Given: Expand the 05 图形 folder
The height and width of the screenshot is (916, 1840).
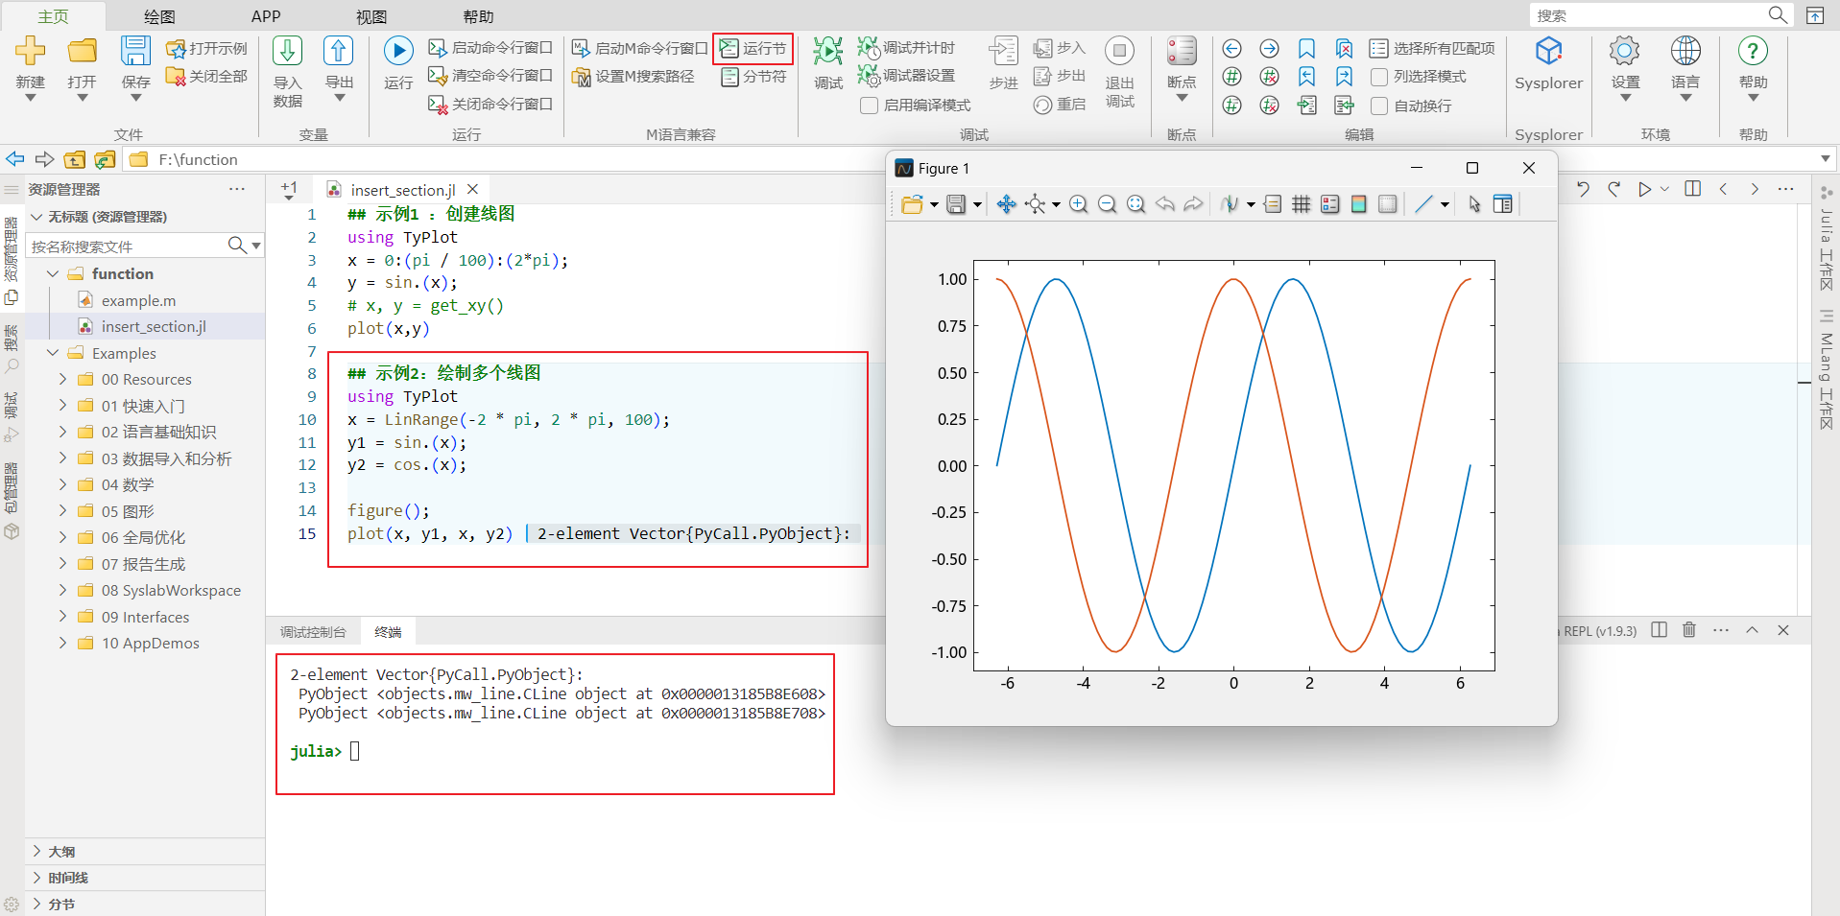Looking at the screenshot, I should tap(63, 511).
